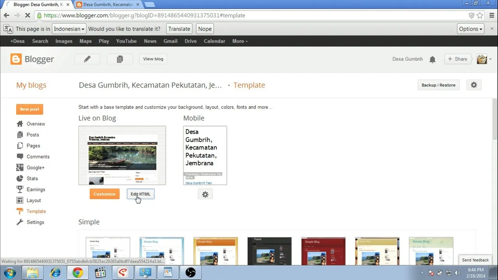Open Gmail in Google bar
The height and width of the screenshot is (280, 498).
point(170,41)
